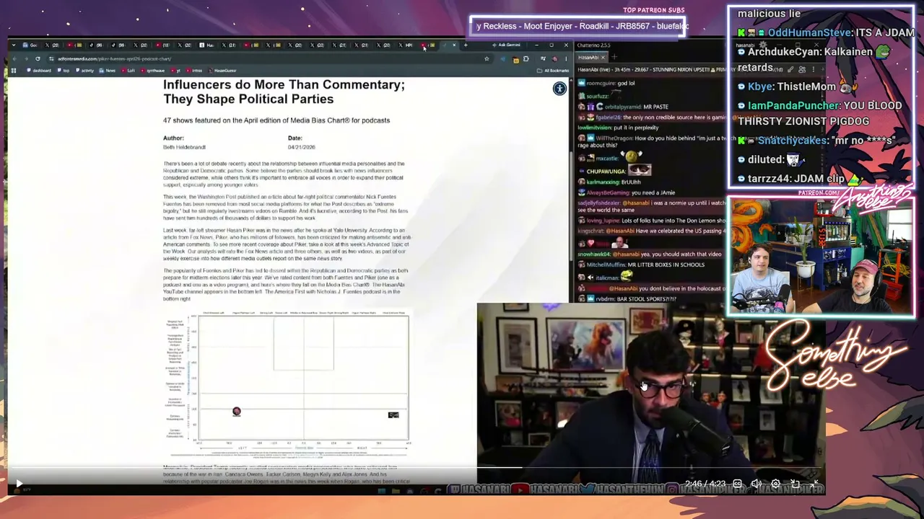Click username 'karlmarxxing' in chat

[603, 182]
